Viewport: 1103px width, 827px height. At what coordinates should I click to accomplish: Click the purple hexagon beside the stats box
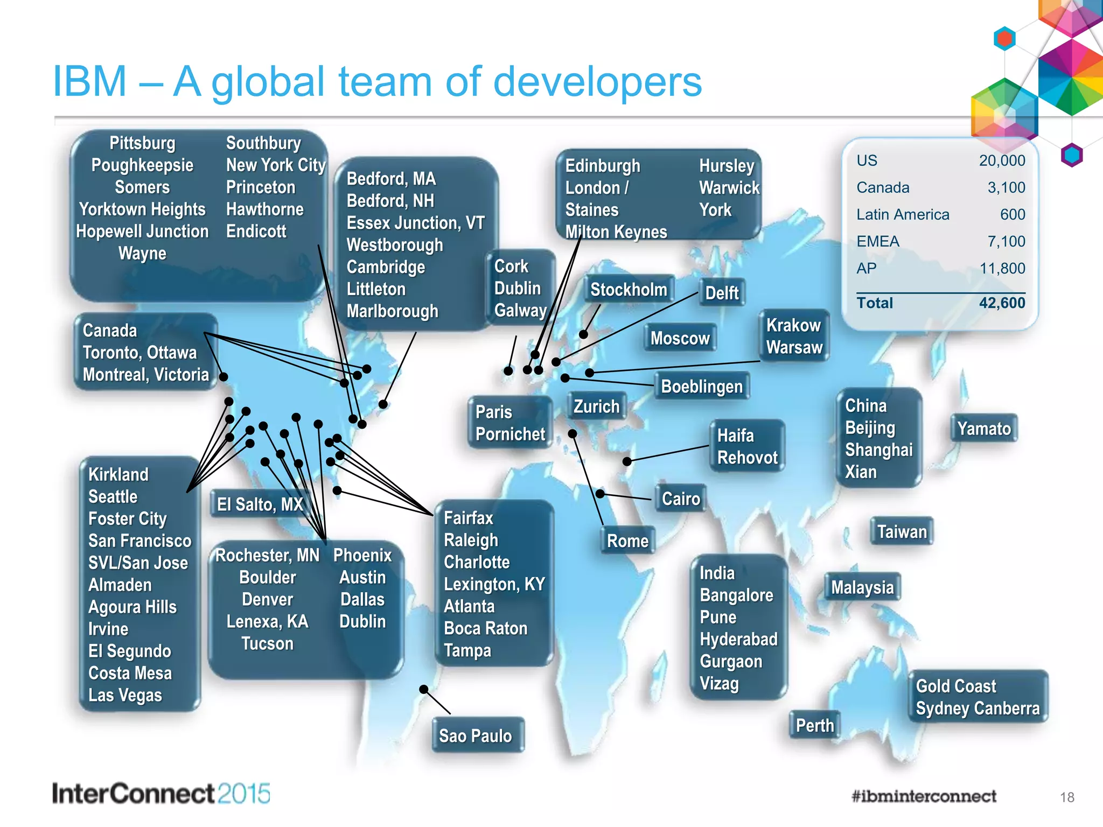(1071, 156)
